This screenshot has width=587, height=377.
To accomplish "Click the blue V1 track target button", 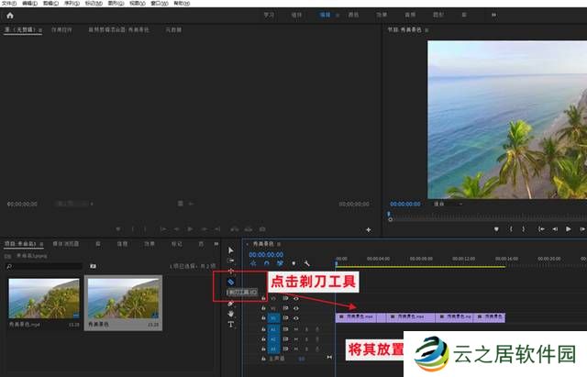I will pyautogui.click(x=273, y=318).
